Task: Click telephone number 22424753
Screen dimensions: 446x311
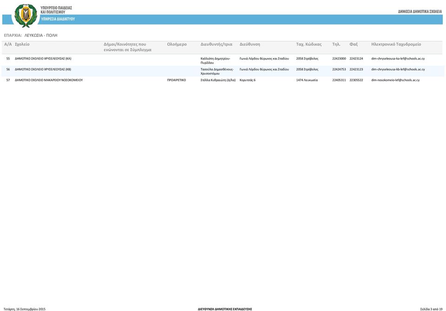Action: [x=339, y=69]
